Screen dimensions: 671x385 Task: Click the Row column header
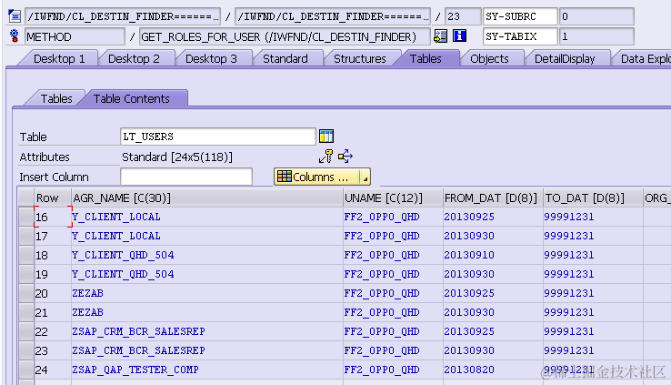click(x=53, y=198)
